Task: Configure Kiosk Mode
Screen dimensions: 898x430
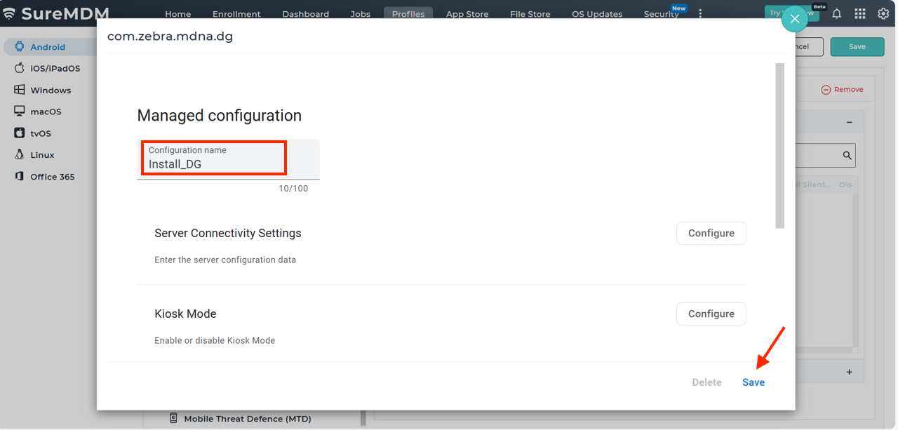Action: click(x=711, y=314)
